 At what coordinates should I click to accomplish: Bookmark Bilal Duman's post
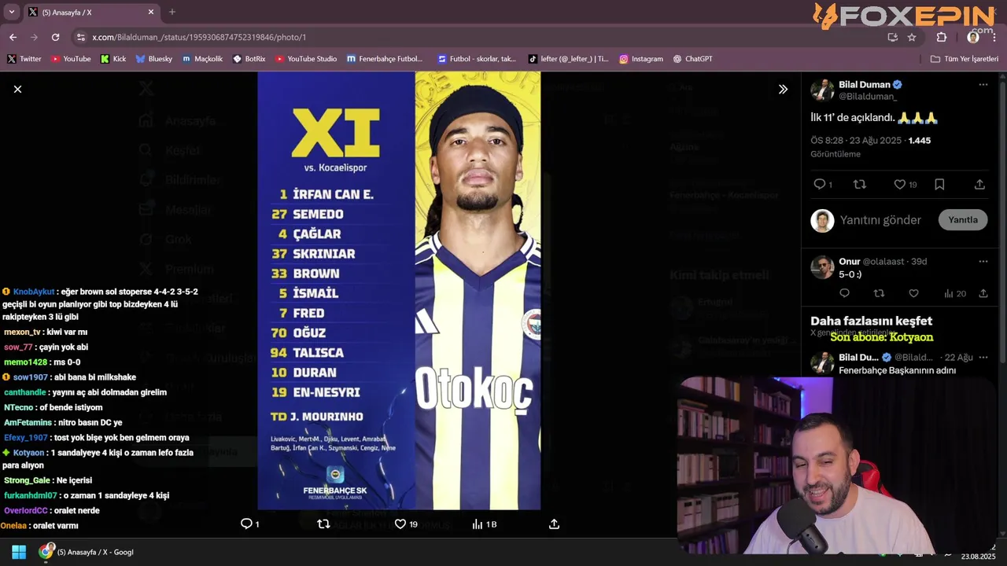939,185
